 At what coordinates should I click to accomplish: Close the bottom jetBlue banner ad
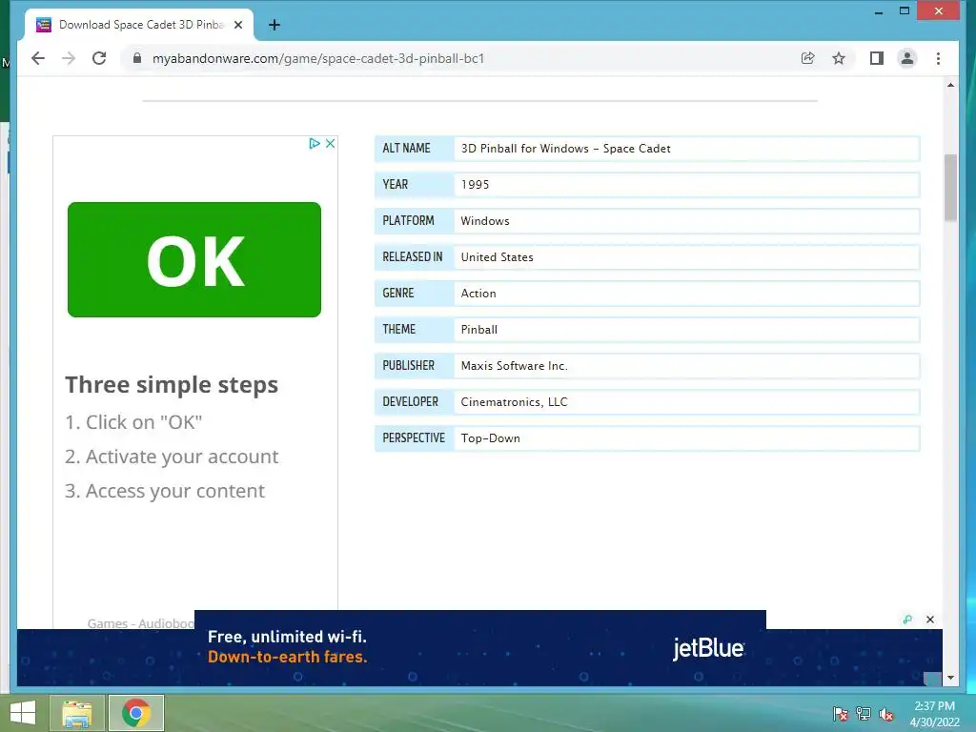[930, 620]
